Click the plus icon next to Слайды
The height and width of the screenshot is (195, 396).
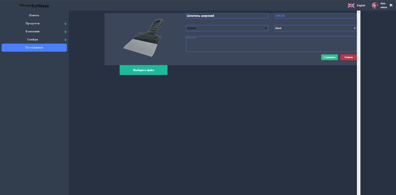pyautogui.click(x=65, y=40)
